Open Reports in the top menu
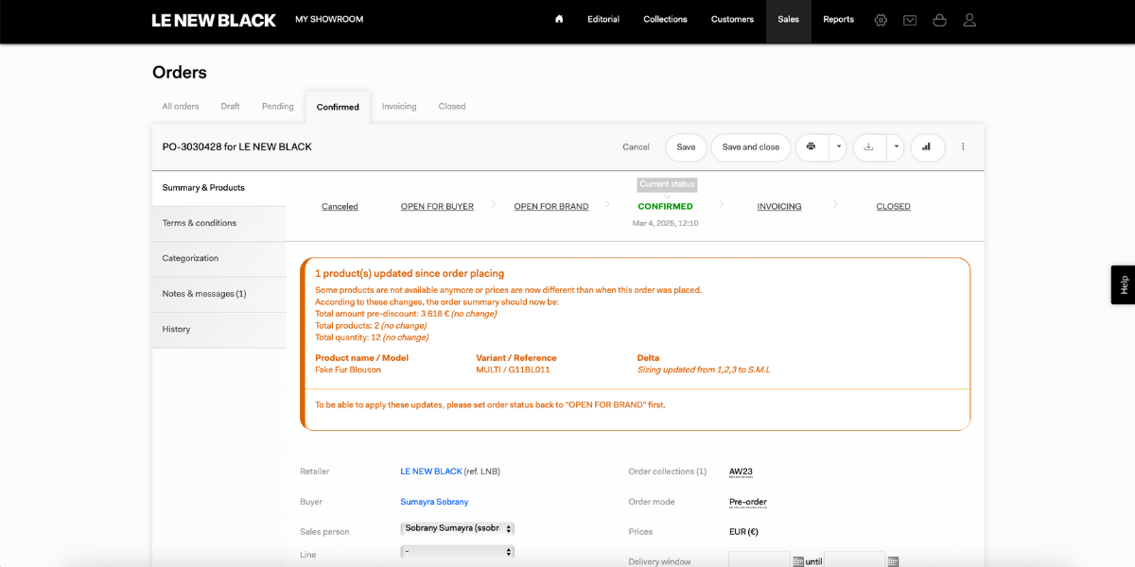The height and width of the screenshot is (567, 1135). click(838, 20)
